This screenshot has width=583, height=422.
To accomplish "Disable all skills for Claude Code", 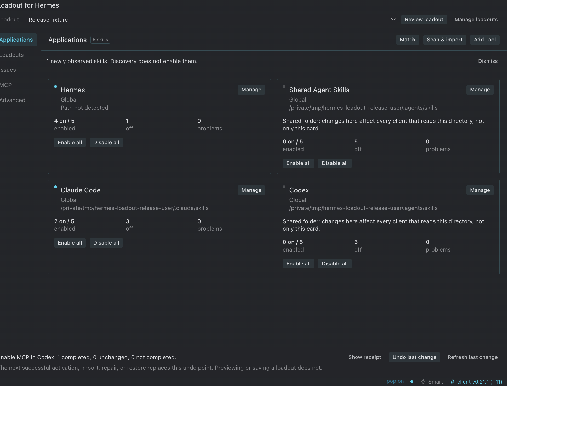I will [x=106, y=243].
